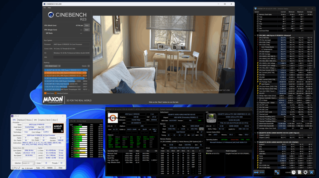The width and height of the screenshot is (319, 178).
Task: Toggle the Details checkbox in Cinebench ranking
Action: click(88, 66)
